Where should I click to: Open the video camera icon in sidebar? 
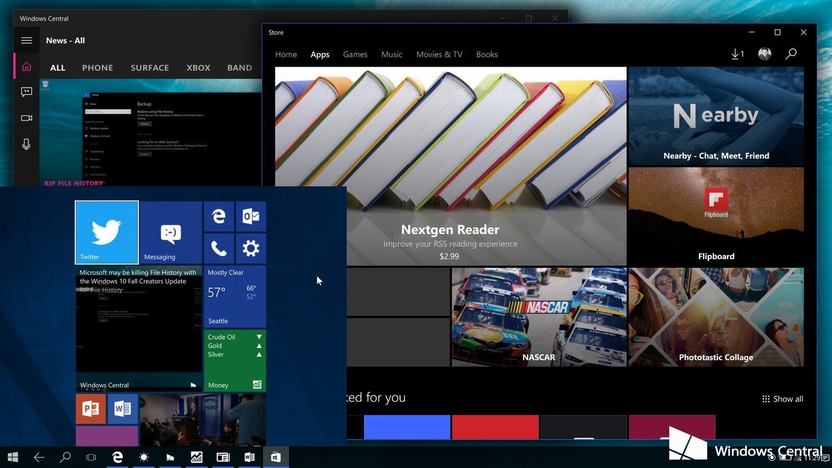(x=27, y=118)
